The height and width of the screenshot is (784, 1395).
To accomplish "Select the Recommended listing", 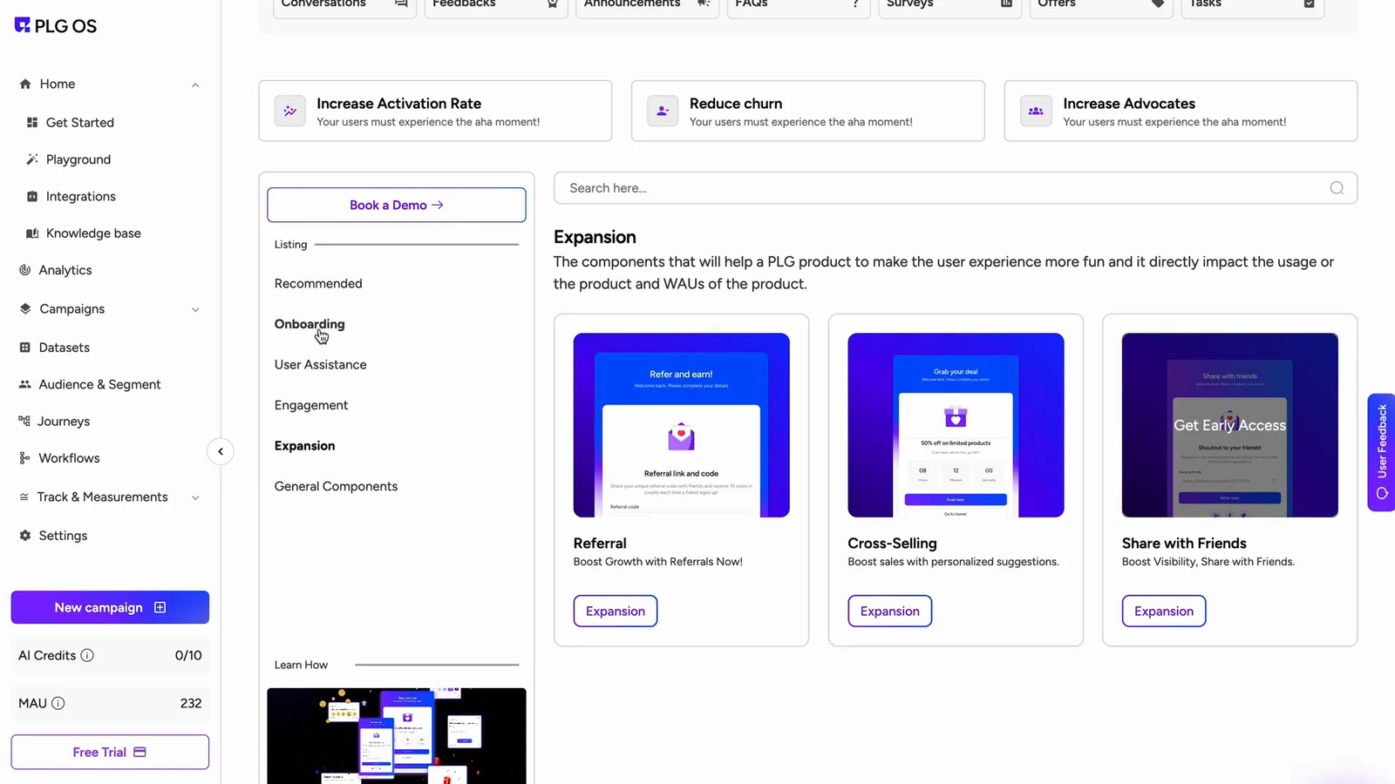I will click(x=318, y=284).
